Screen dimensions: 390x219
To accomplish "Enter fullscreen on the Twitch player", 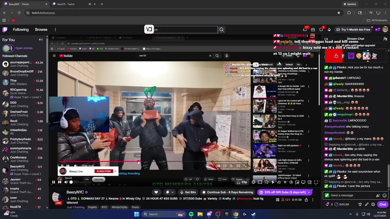I will point(316,182).
